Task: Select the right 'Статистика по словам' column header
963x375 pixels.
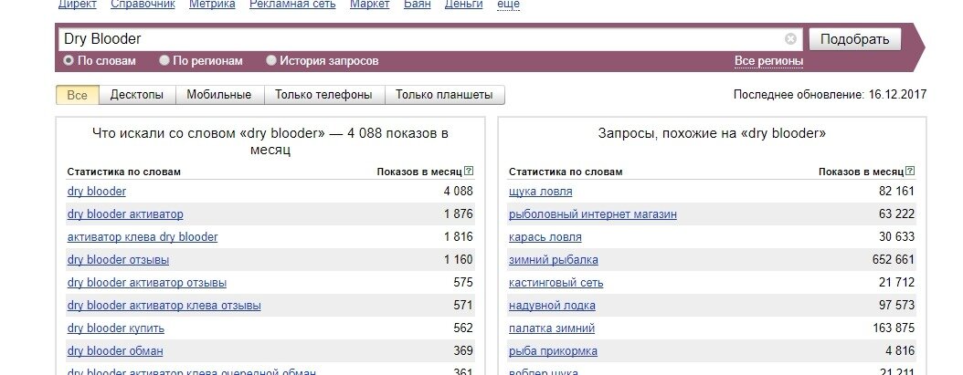Action: point(566,172)
